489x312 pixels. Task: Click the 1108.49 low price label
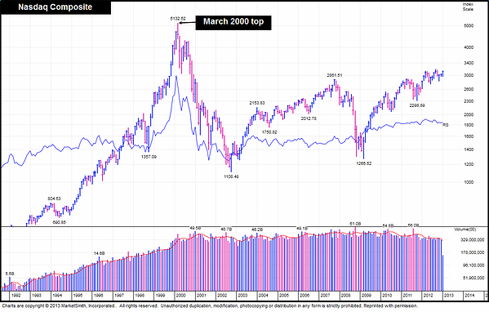point(231,176)
